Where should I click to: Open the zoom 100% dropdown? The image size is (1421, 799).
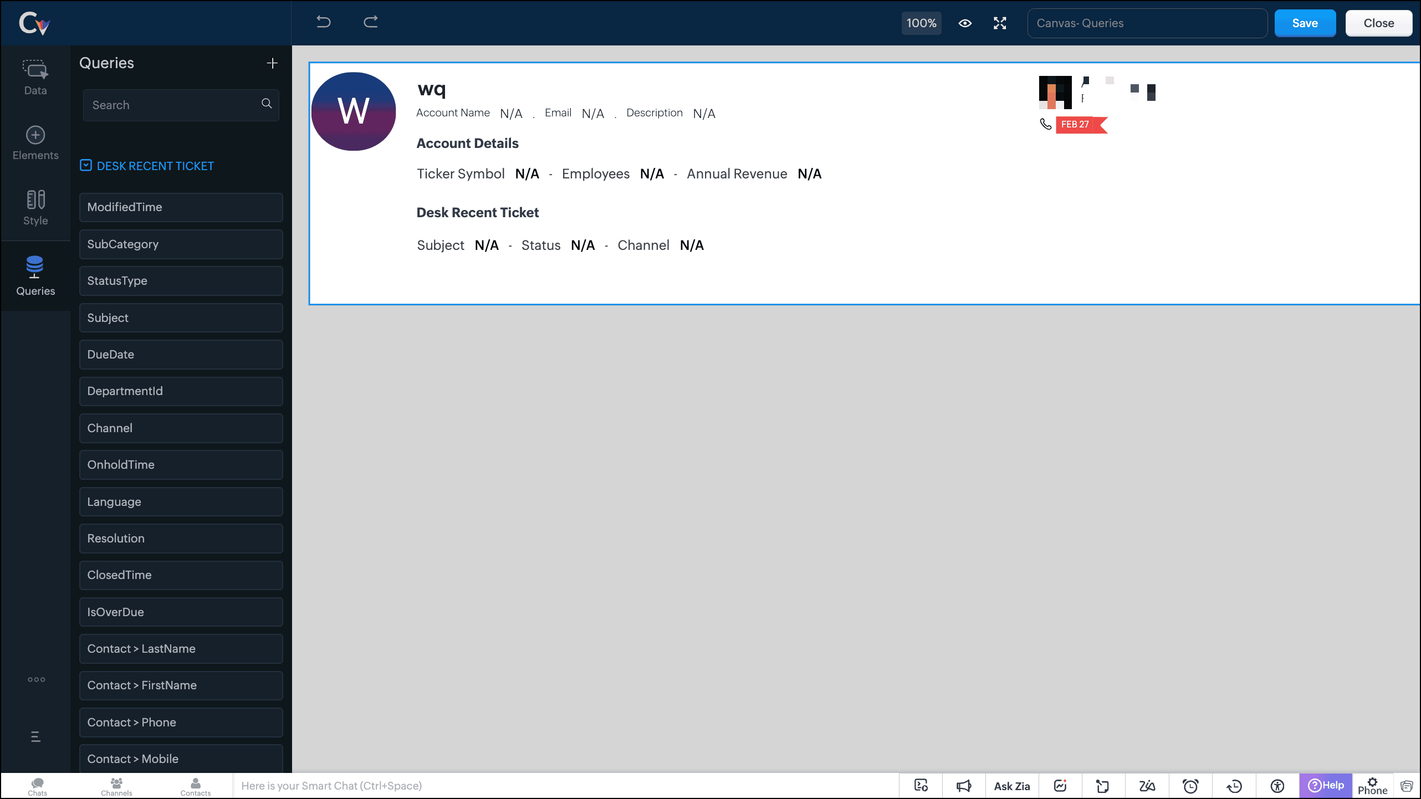click(x=921, y=23)
